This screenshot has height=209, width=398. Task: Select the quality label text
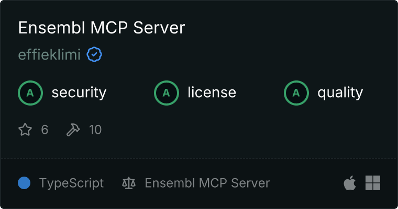coord(340,92)
